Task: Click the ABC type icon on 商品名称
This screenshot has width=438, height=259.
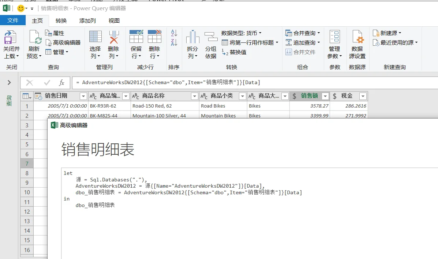Action: pos(135,96)
